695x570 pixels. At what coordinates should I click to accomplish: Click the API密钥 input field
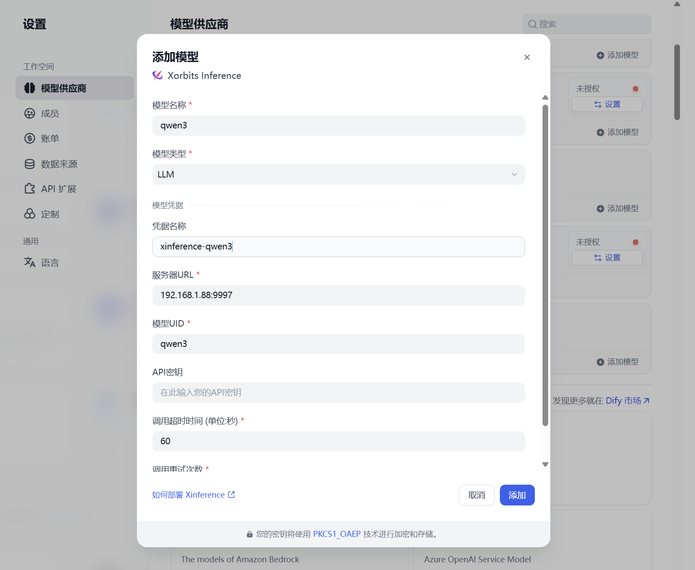tap(338, 392)
